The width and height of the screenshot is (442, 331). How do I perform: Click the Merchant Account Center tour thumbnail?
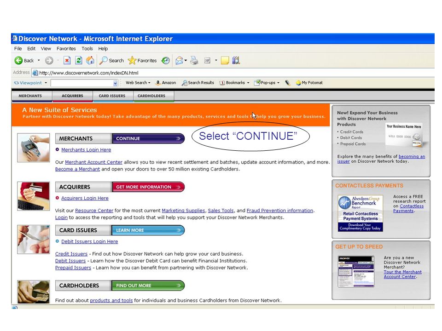[356, 271]
